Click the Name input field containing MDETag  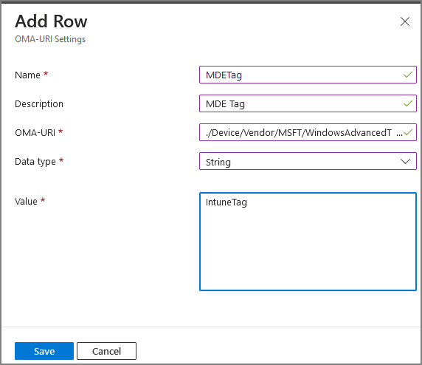point(308,75)
